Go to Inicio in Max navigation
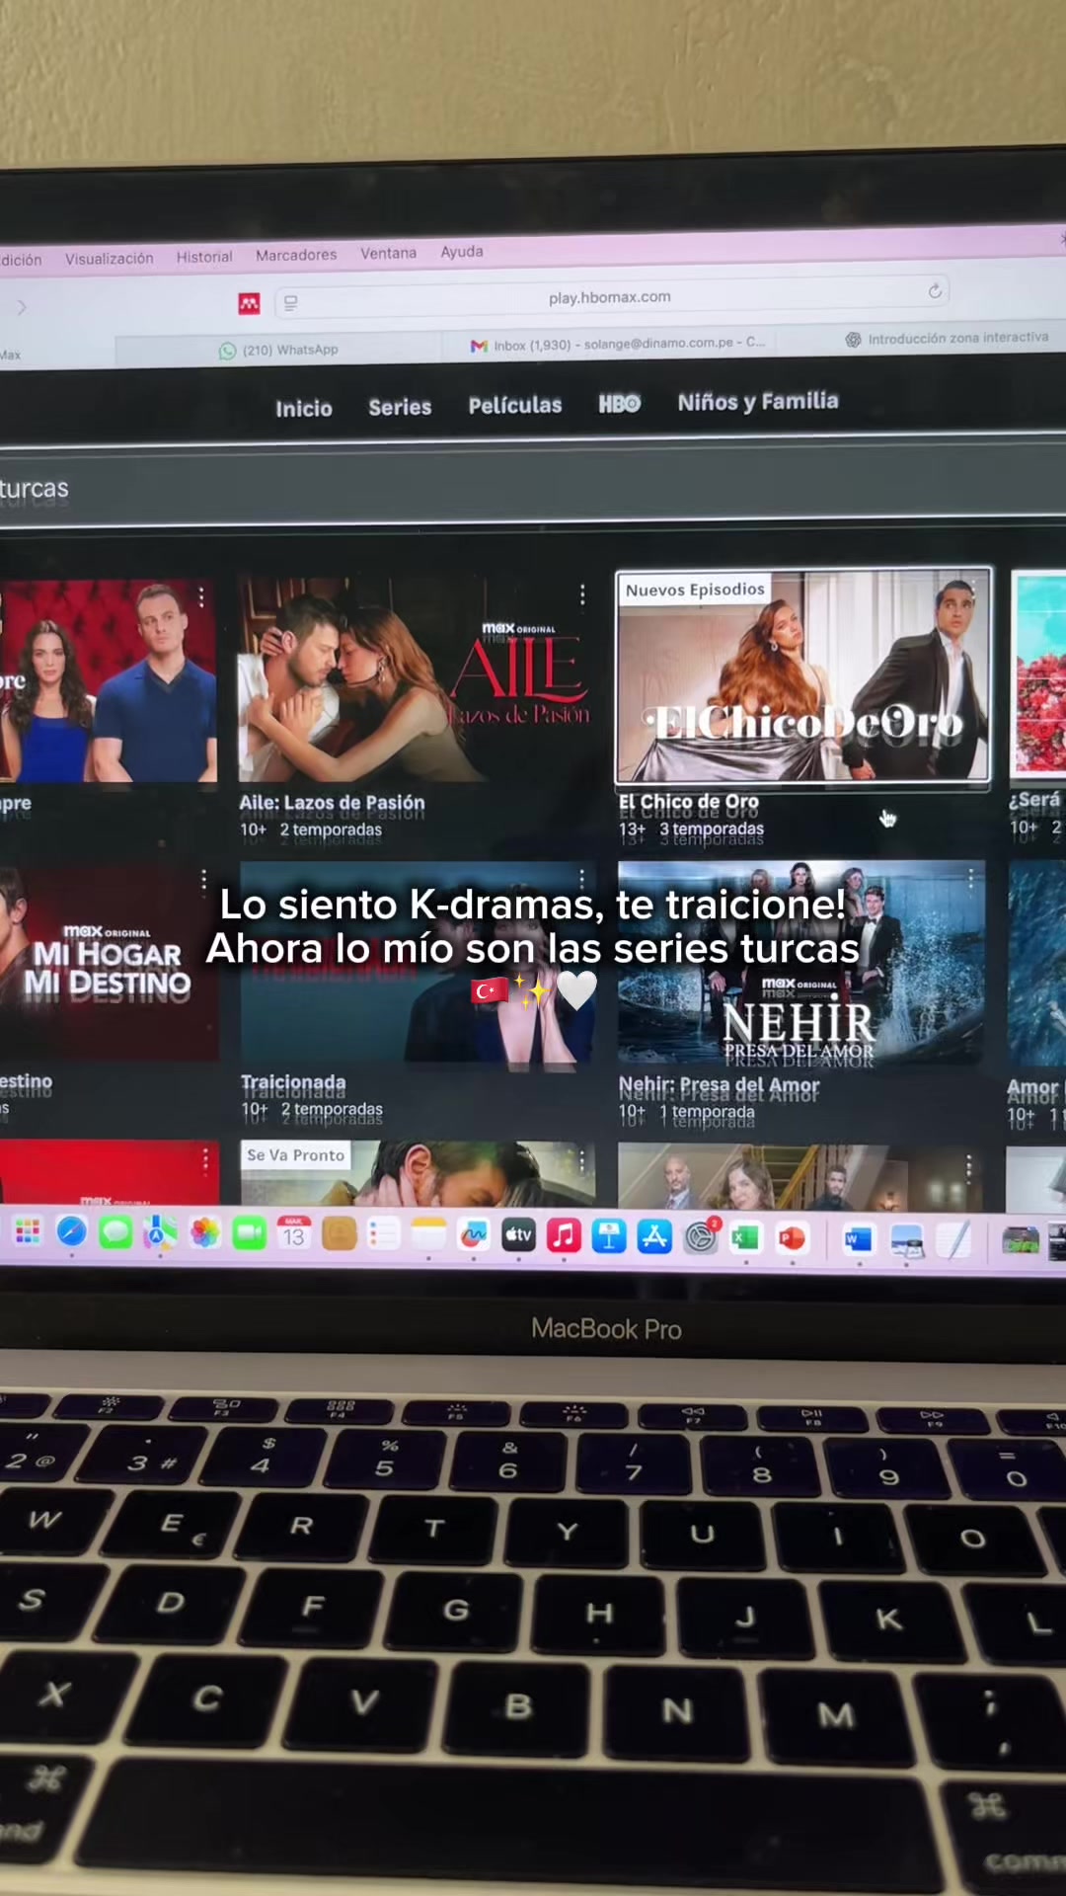Image resolution: width=1066 pixels, height=1896 pixels. (x=304, y=408)
